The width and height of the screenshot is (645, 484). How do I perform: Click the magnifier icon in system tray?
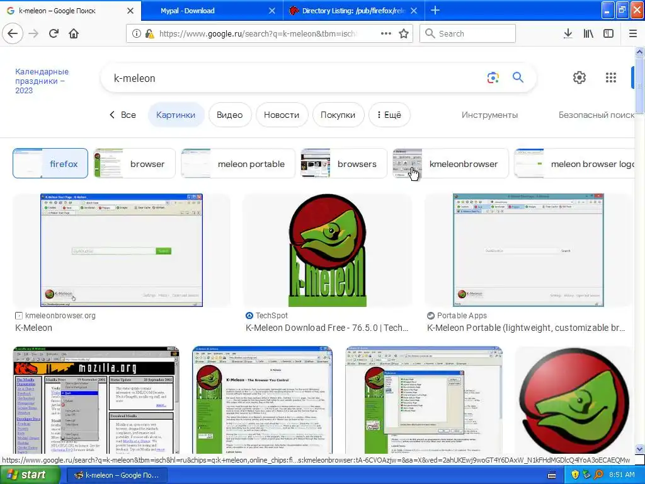[x=598, y=475]
